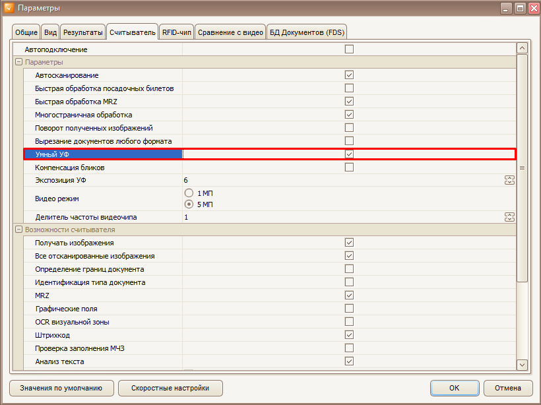Enable Проверка заполнения МЧЗ checkbox

point(349,348)
